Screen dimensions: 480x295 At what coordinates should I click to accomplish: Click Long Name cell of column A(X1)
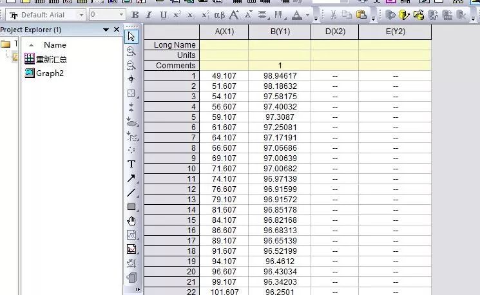(224, 45)
